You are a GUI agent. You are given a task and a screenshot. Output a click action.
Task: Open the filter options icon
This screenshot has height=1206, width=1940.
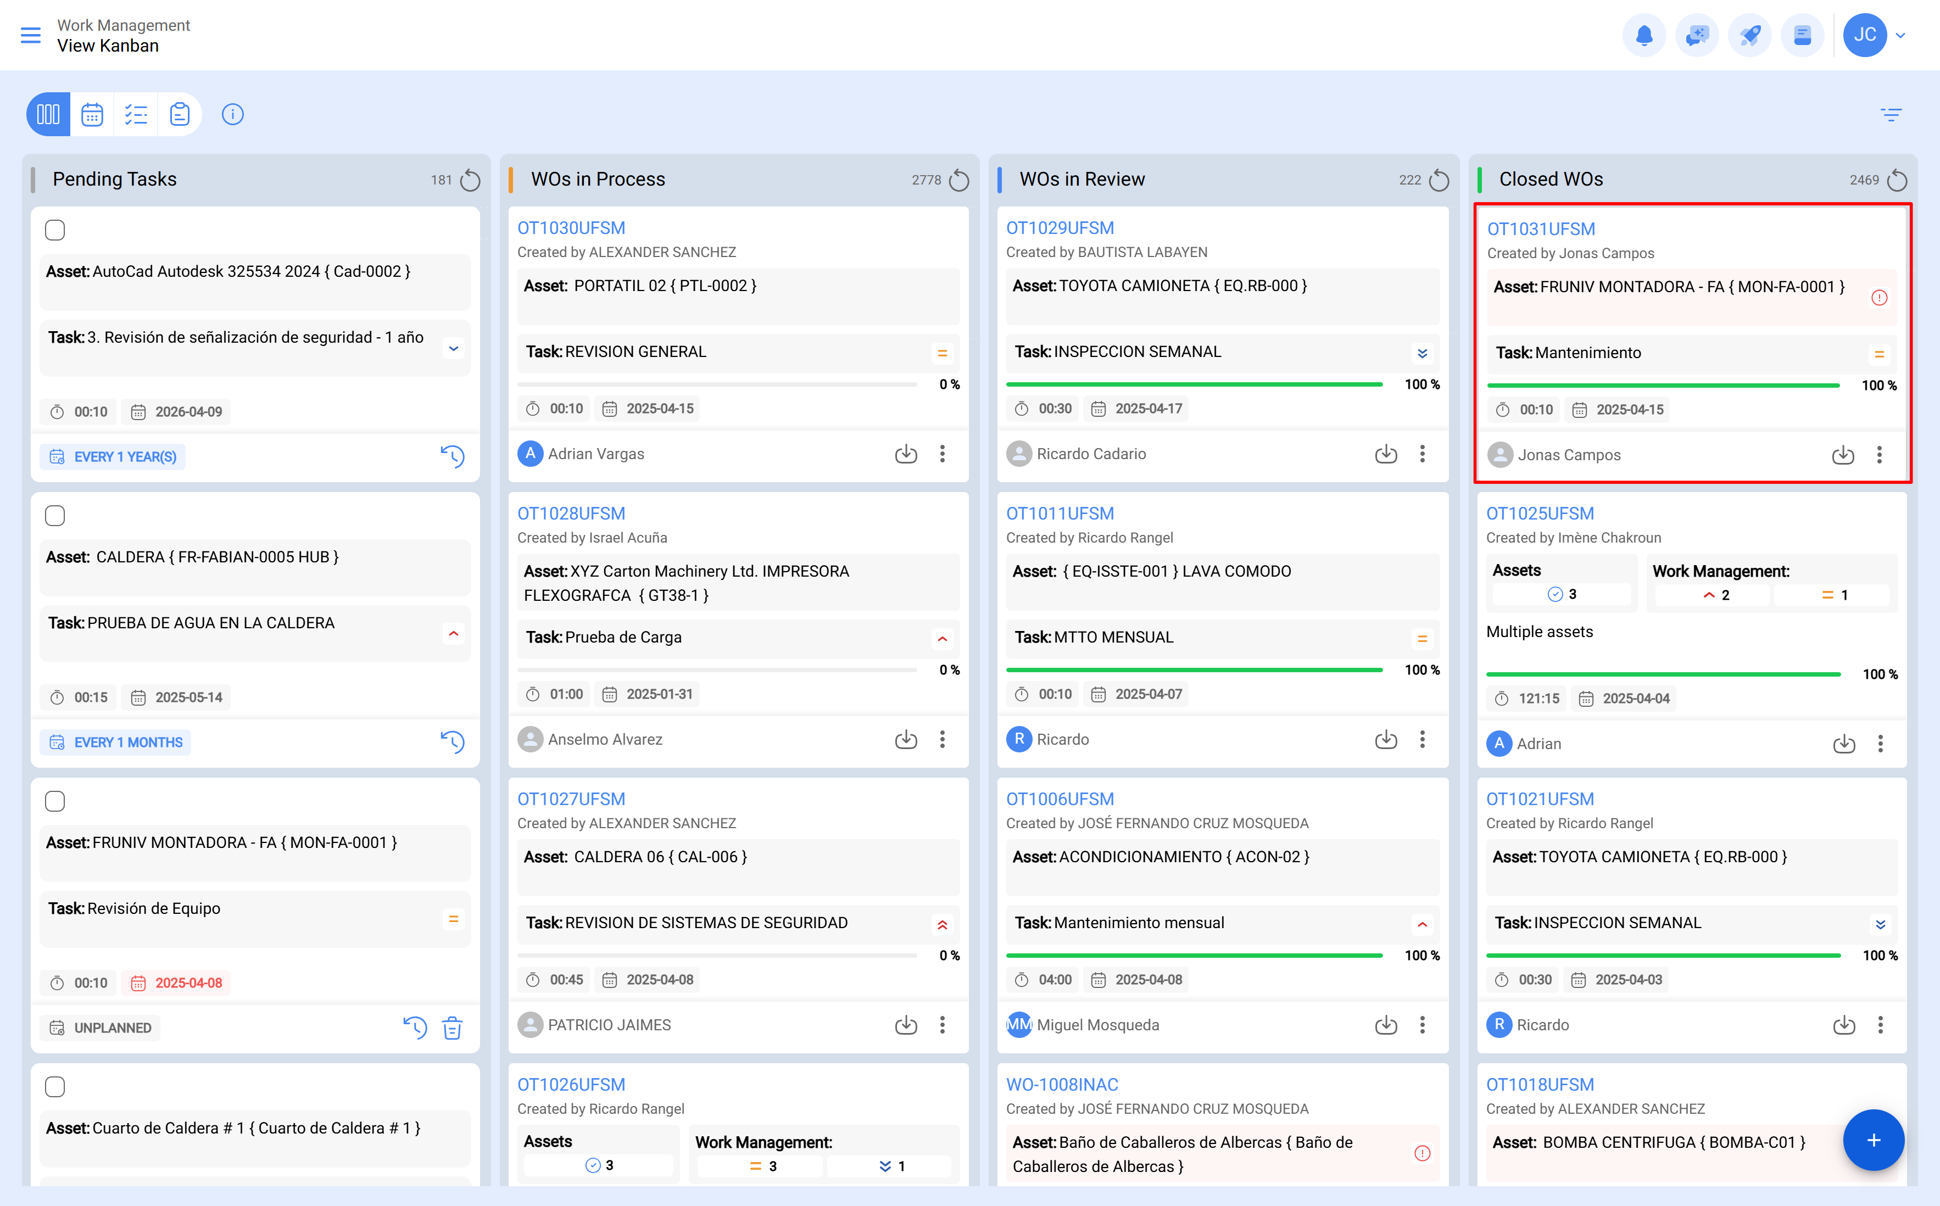tap(1891, 114)
